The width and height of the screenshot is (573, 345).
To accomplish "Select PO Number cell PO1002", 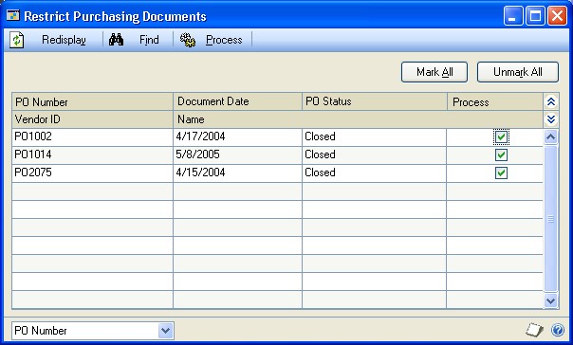I will [92, 136].
